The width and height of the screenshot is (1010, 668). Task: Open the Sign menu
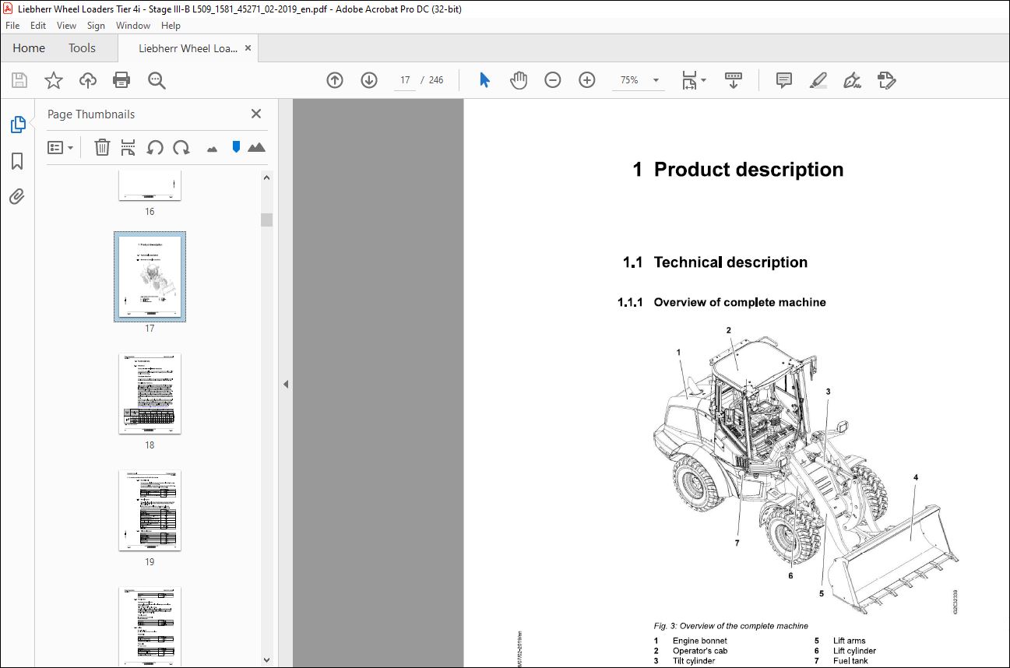[96, 26]
